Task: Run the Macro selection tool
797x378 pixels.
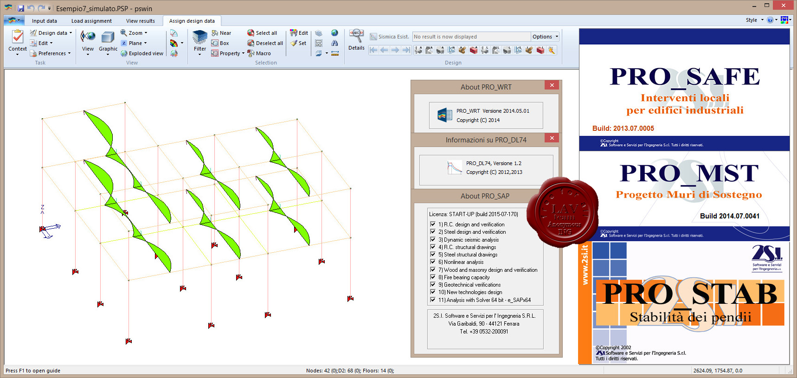Action: [259, 53]
